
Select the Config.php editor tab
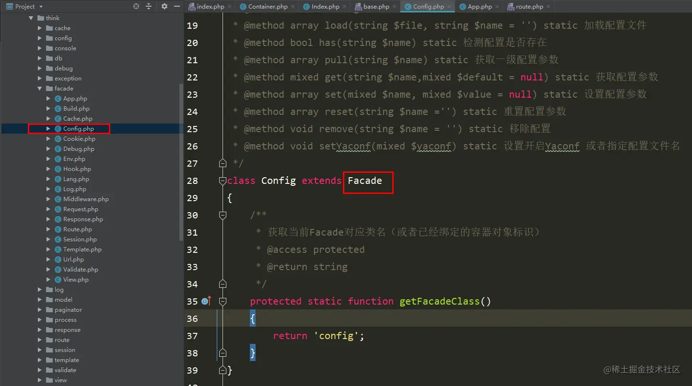[428, 7]
